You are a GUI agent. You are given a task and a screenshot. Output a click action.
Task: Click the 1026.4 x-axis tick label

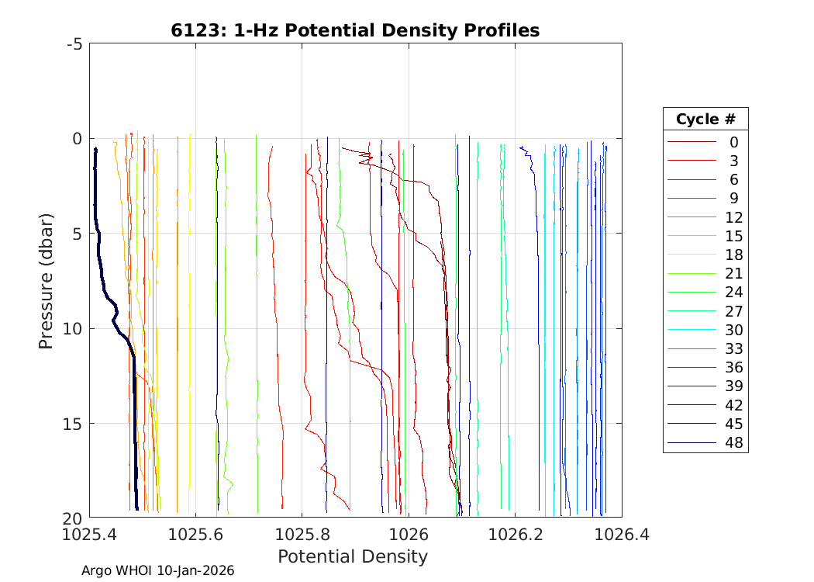(x=621, y=535)
